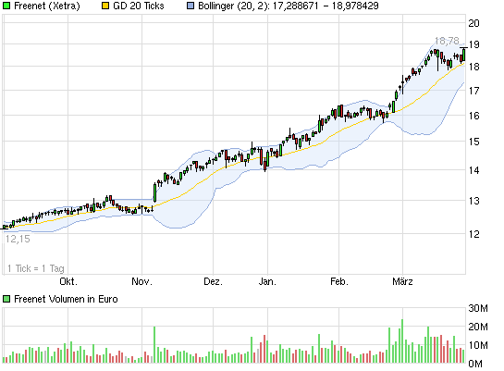The image size is (504, 371).
Task: Click the 'Feb.' month axis label
Action: [x=339, y=281]
